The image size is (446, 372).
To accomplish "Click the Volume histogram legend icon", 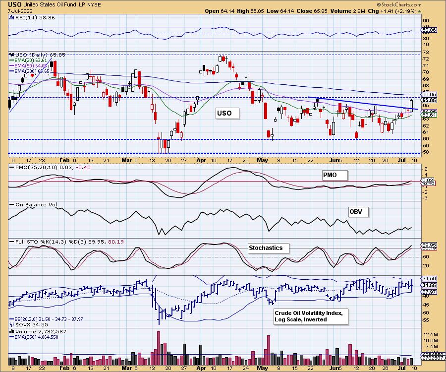I will point(12,331).
